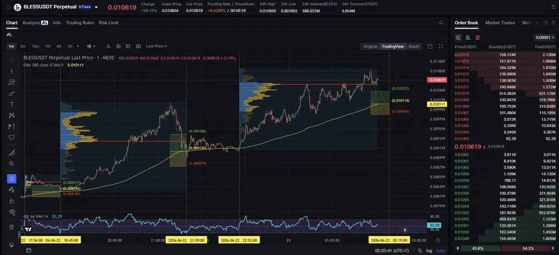Open the Trading Rules tab

pyautogui.click(x=80, y=22)
